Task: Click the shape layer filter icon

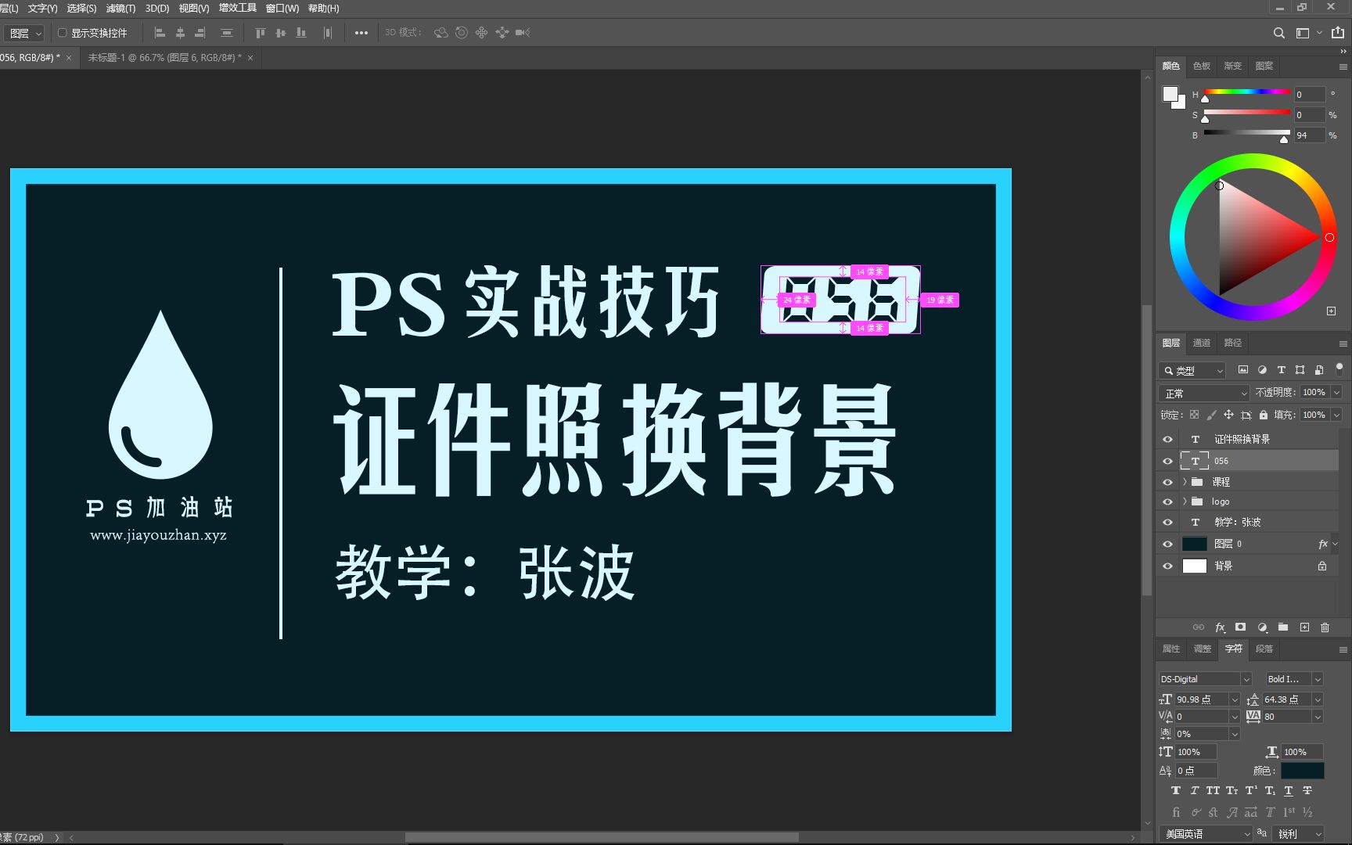Action: point(1300,370)
